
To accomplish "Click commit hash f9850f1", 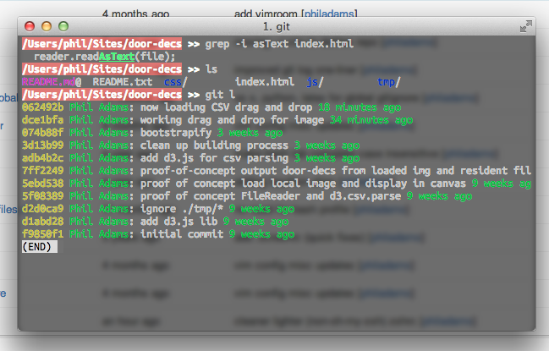I will [42, 234].
